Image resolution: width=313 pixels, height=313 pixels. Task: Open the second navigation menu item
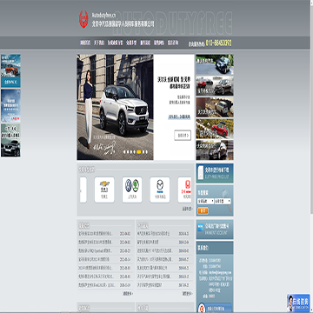(x=99, y=43)
